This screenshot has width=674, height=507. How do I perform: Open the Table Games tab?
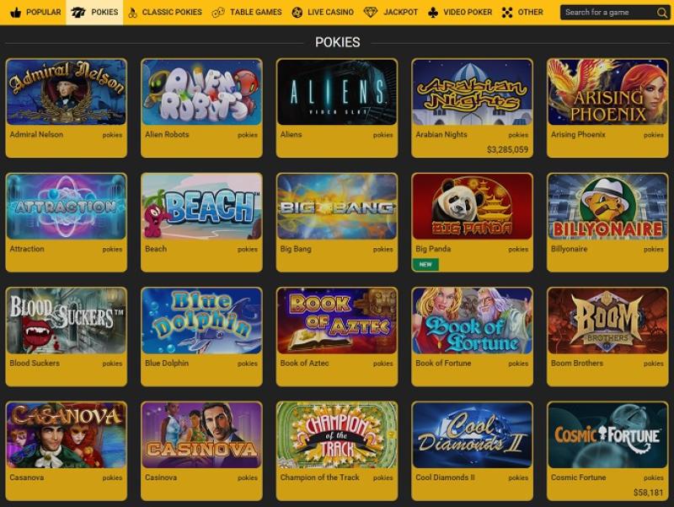tap(247, 13)
